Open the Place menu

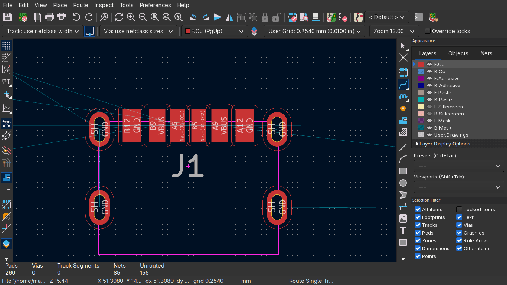pyautogui.click(x=60, y=5)
